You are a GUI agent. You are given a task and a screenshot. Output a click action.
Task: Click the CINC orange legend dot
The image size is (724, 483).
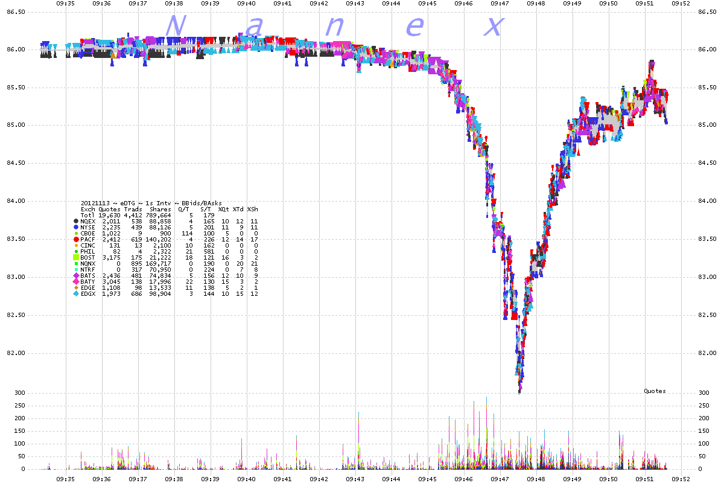point(76,245)
